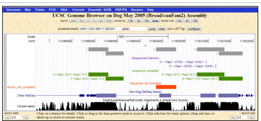This screenshot has width=261, height=121.
Task: Move far right with >>> button
Action: pyautogui.click(x=109, y=21)
